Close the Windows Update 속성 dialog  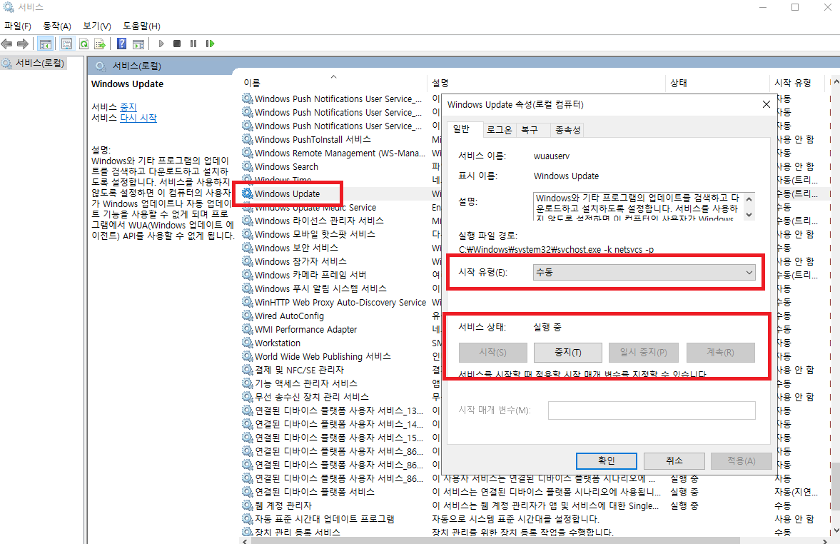[766, 104]
